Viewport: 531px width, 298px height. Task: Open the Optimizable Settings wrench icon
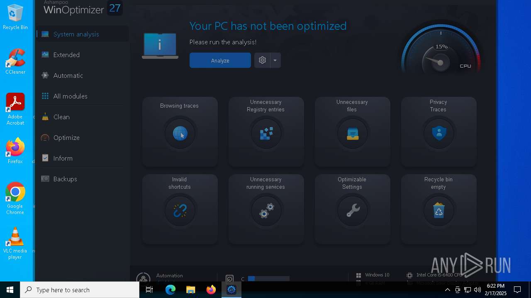pyautogui.click(x=353, y=211)
